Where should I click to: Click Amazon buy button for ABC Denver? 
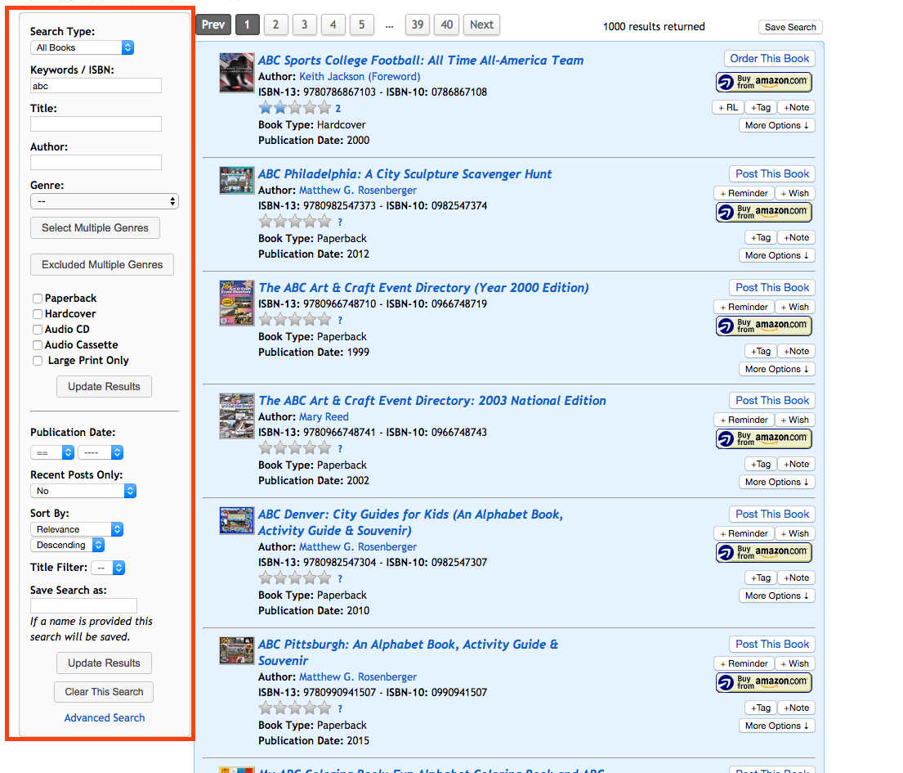coord(764,552)
